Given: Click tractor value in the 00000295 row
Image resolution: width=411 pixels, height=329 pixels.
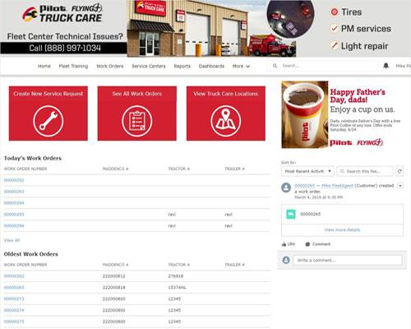Looking at the screenshot, I should pyautogui.click(x=172, y=215).
